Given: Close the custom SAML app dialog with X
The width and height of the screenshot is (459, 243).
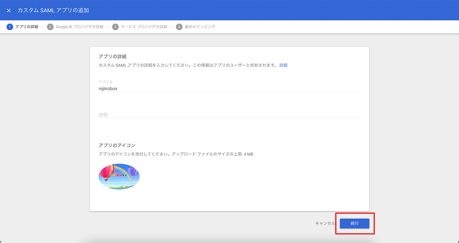Looking at the screenshot, I should (9, 10).
